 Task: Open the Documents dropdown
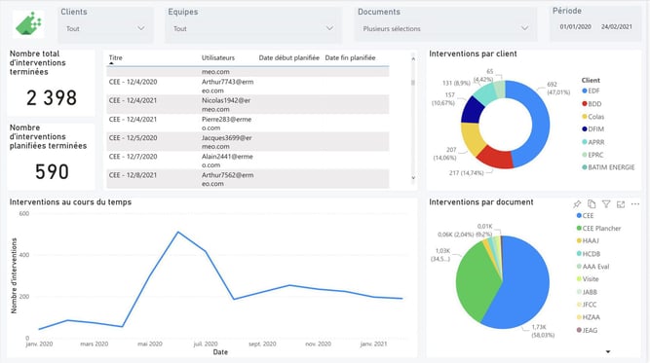tap(445, 28)
